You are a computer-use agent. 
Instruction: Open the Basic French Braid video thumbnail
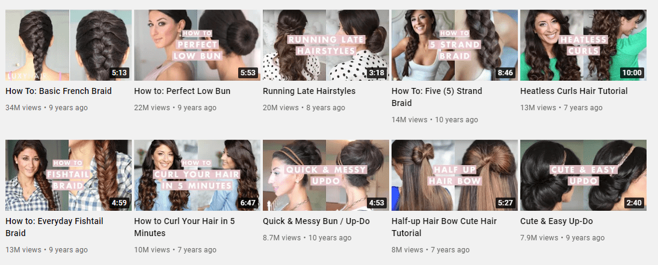tap(69, 45)
